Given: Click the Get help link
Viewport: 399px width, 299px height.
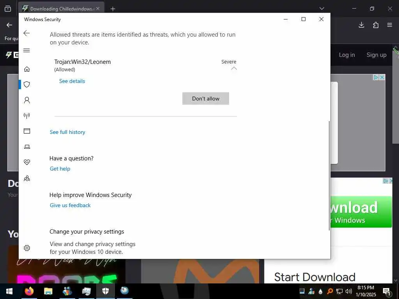Looking at the screenshot, I should 60,169.
